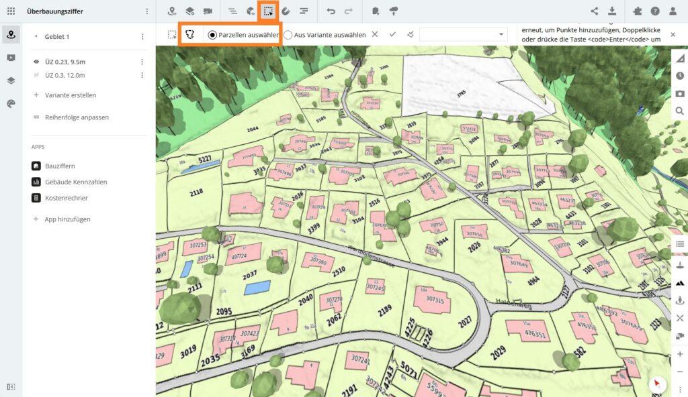Viewport: 688px width, 397px height.
Task: Open the empty dropdown in the selection bar
Action: coord(463,34)
